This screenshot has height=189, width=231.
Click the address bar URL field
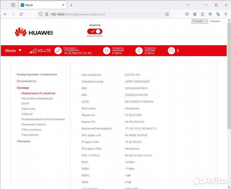click(x=104, y=14)
